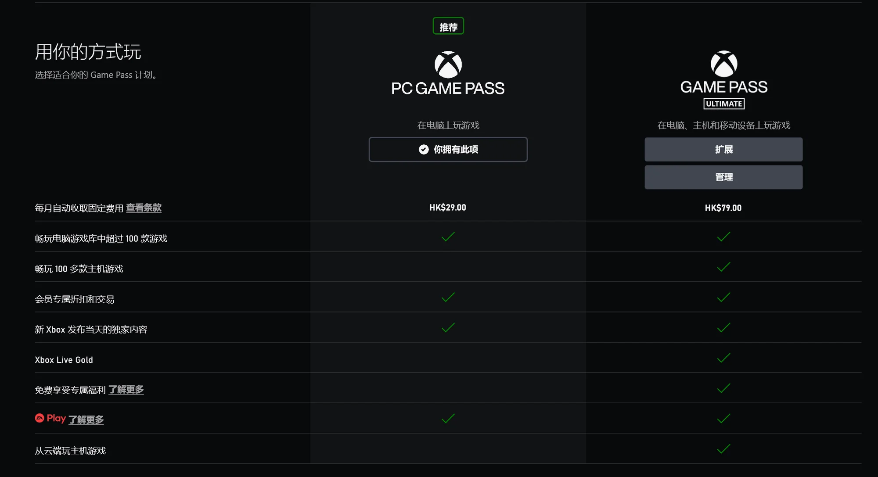The image size is (878, 477).
Task: Open 了解更多 link beside 免费享受专属福利
Action: (126, 389)
